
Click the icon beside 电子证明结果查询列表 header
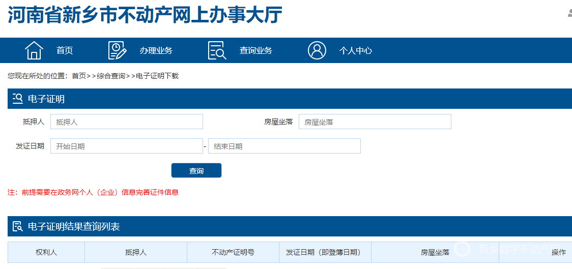click(x=18, y=227)
